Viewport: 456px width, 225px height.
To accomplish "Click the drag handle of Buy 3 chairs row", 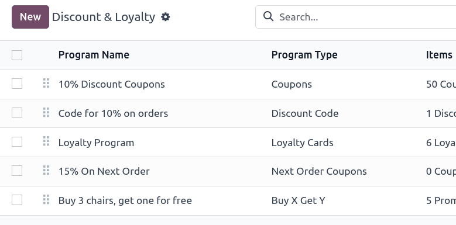I will click(x=46, y=199).
